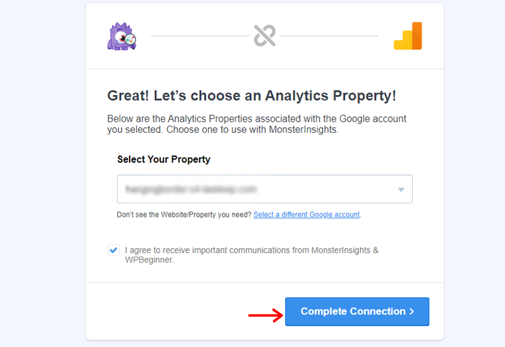Open the Select Your Property combo box
The image size is (505, 347).
click(x=264, y=189)
